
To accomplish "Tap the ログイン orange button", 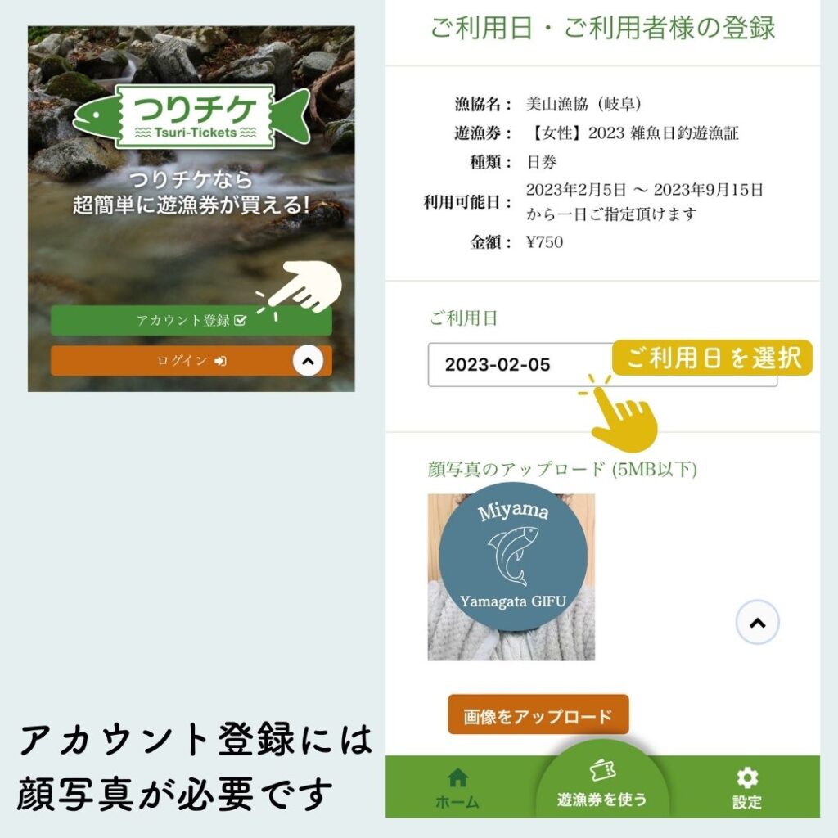I will coord(191,361).
